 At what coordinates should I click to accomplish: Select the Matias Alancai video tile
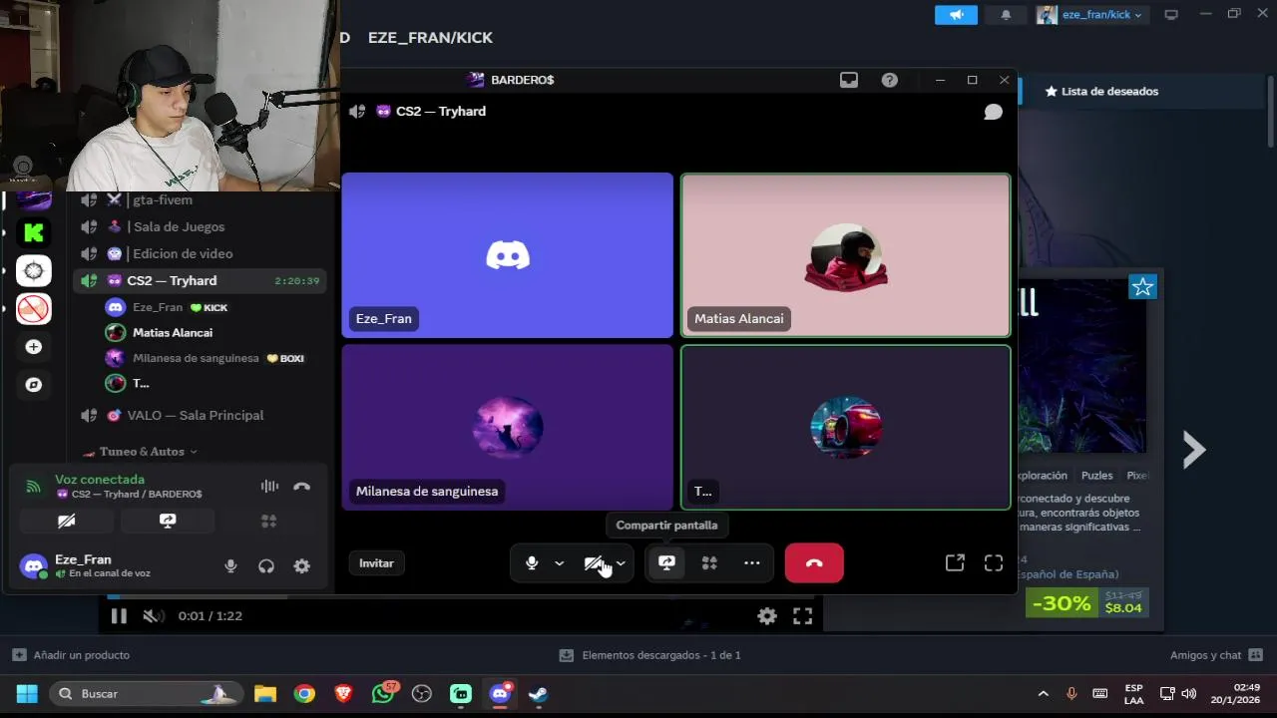(x=846, y=255)
